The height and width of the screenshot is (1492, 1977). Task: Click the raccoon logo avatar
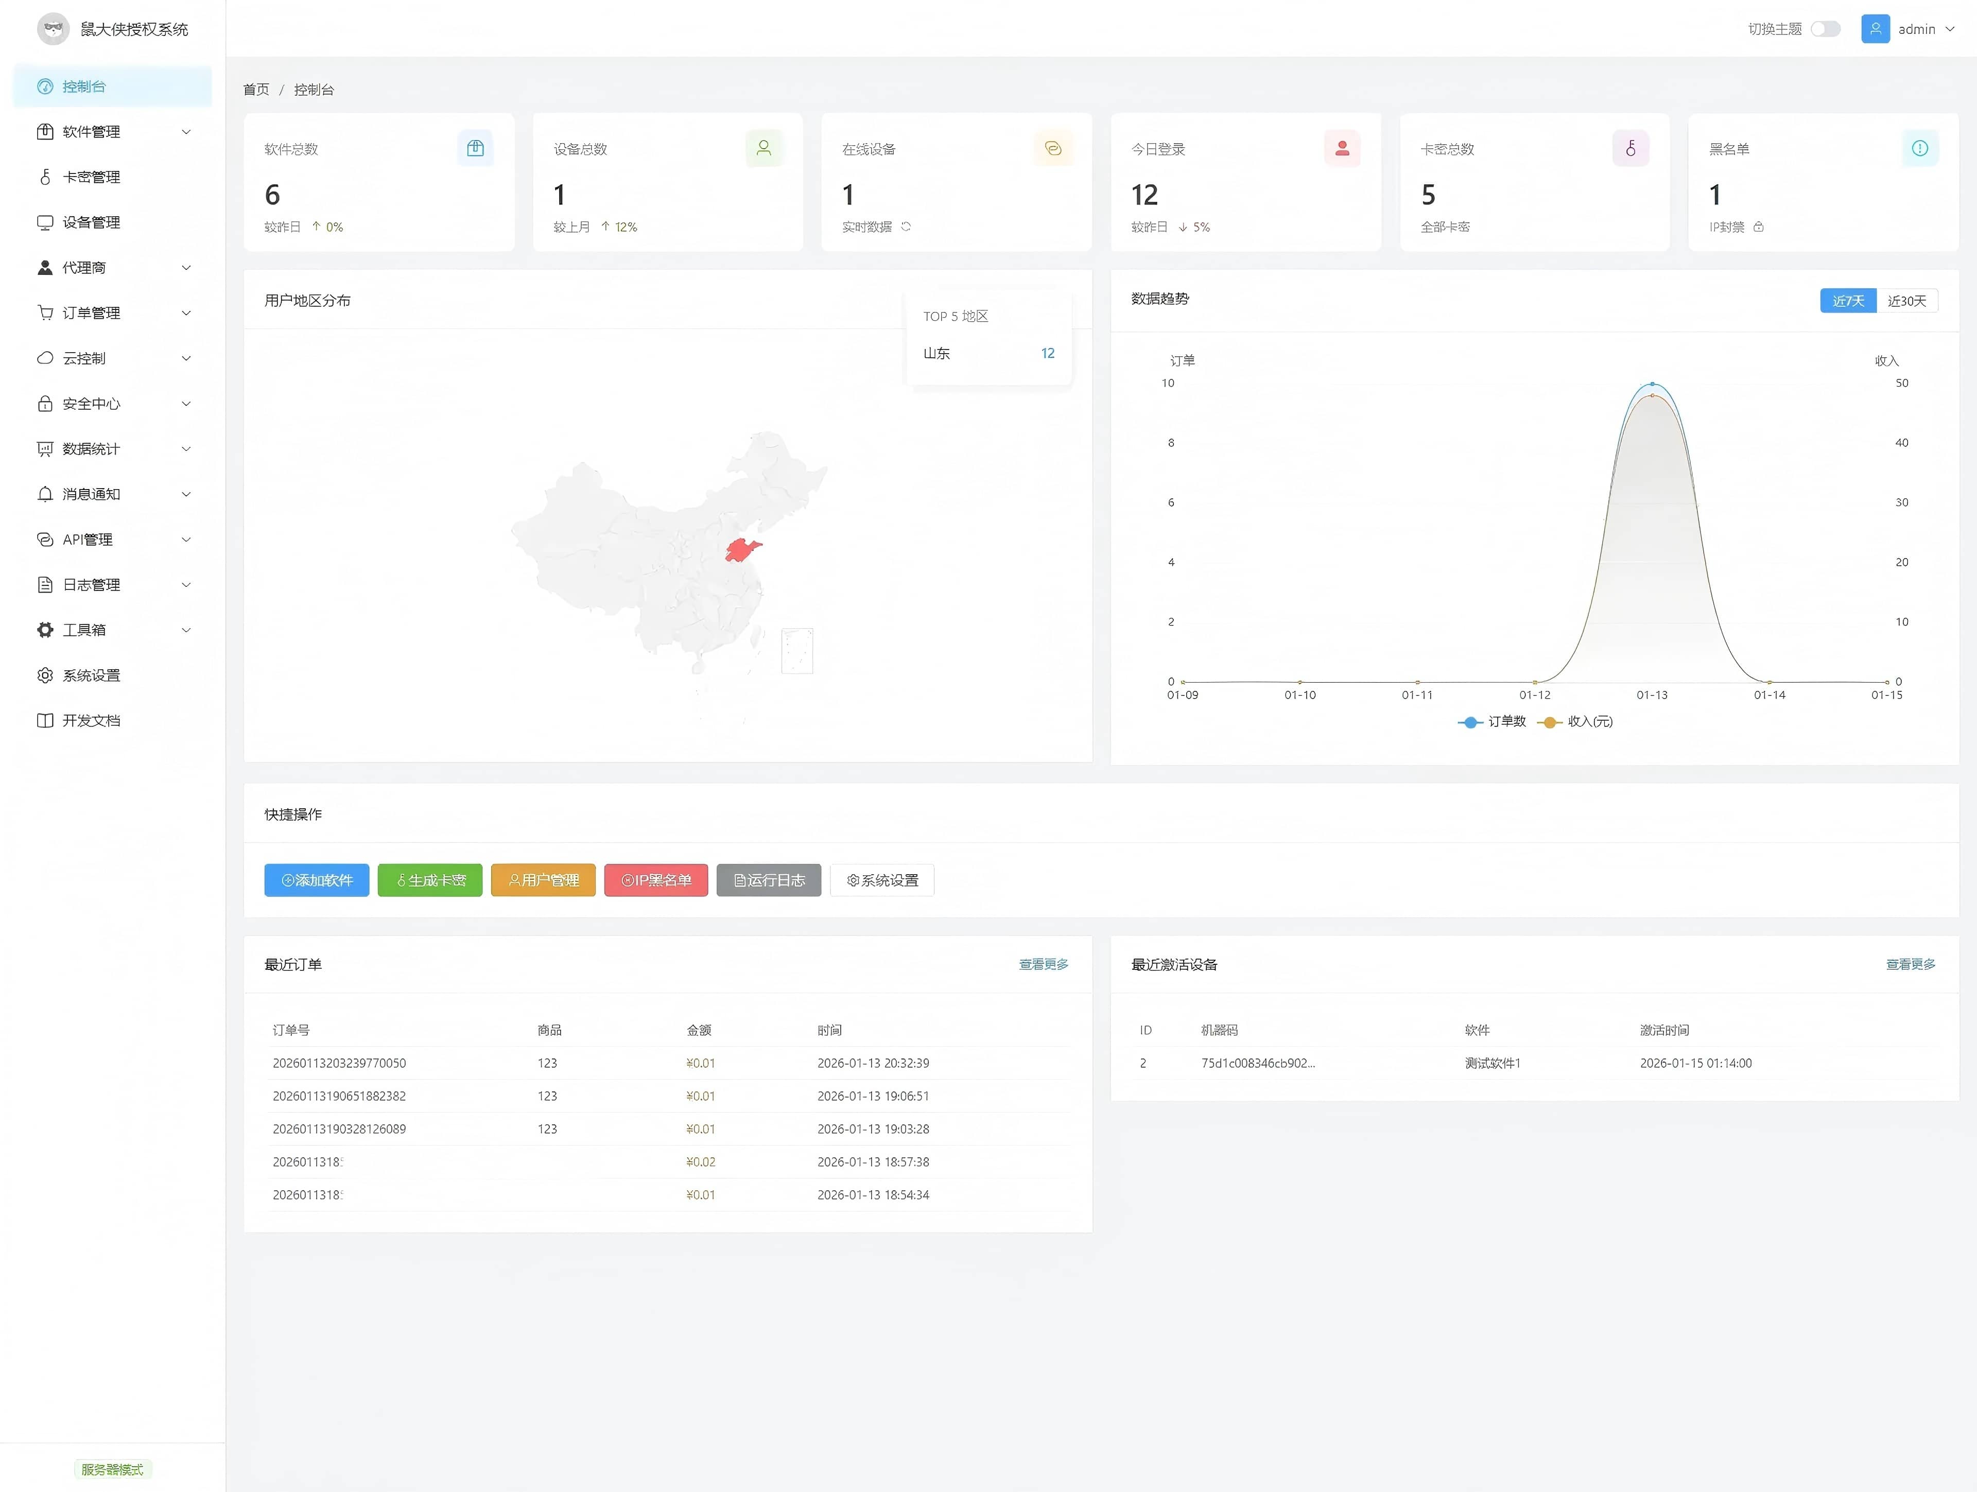[x=54, y=29]
